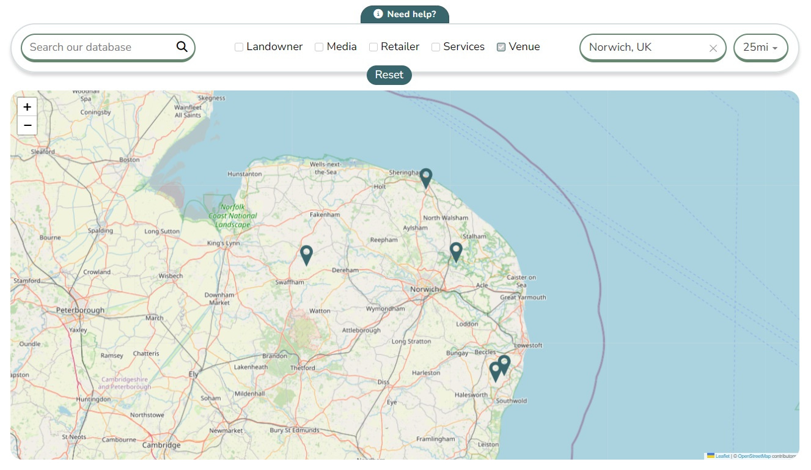Click the Wymondham label on the map

385,309
